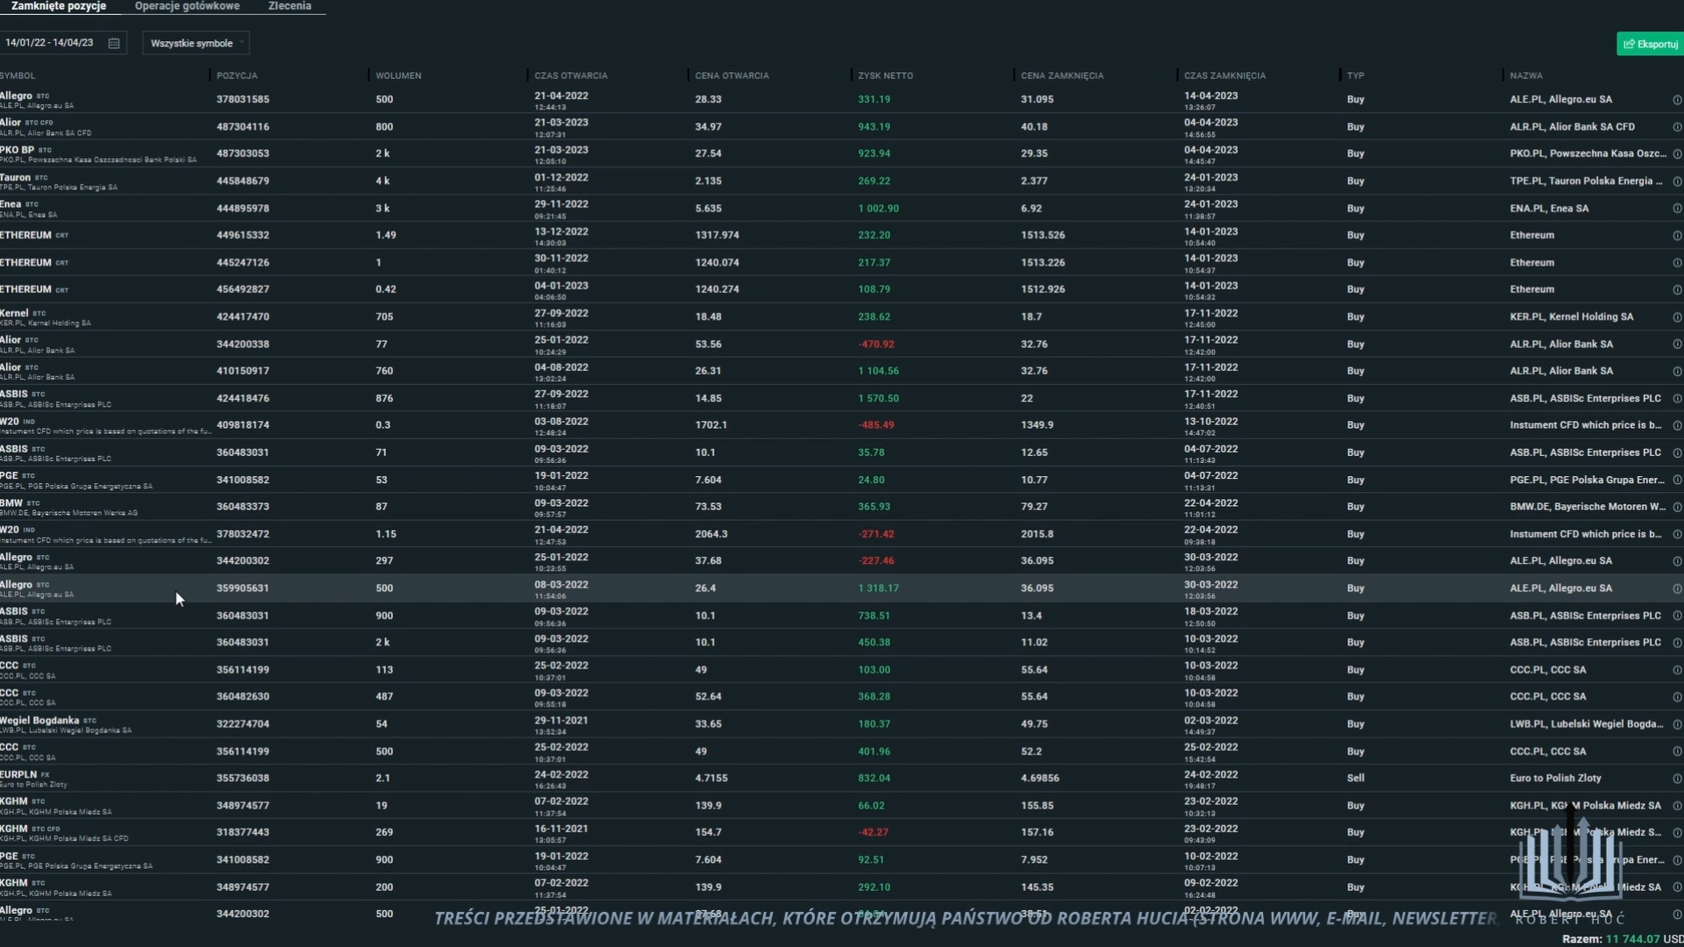The height and width of the screenshot is (947, 1684).
Task: Click the Wolumen column header
Action: pyautogui.click(x=398, y=75)
